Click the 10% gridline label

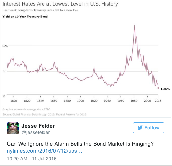(5, 46)
